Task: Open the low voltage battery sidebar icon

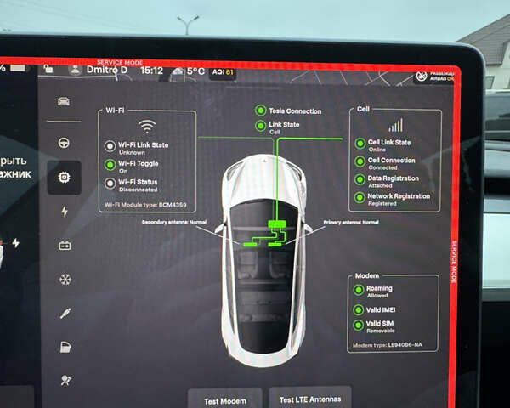Action: point(65,246)
